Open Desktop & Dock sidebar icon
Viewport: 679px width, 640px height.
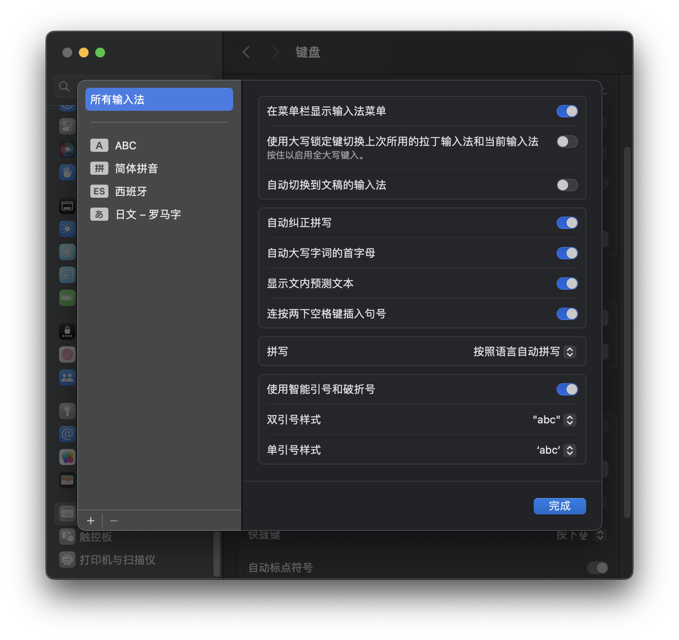(67, 206)
